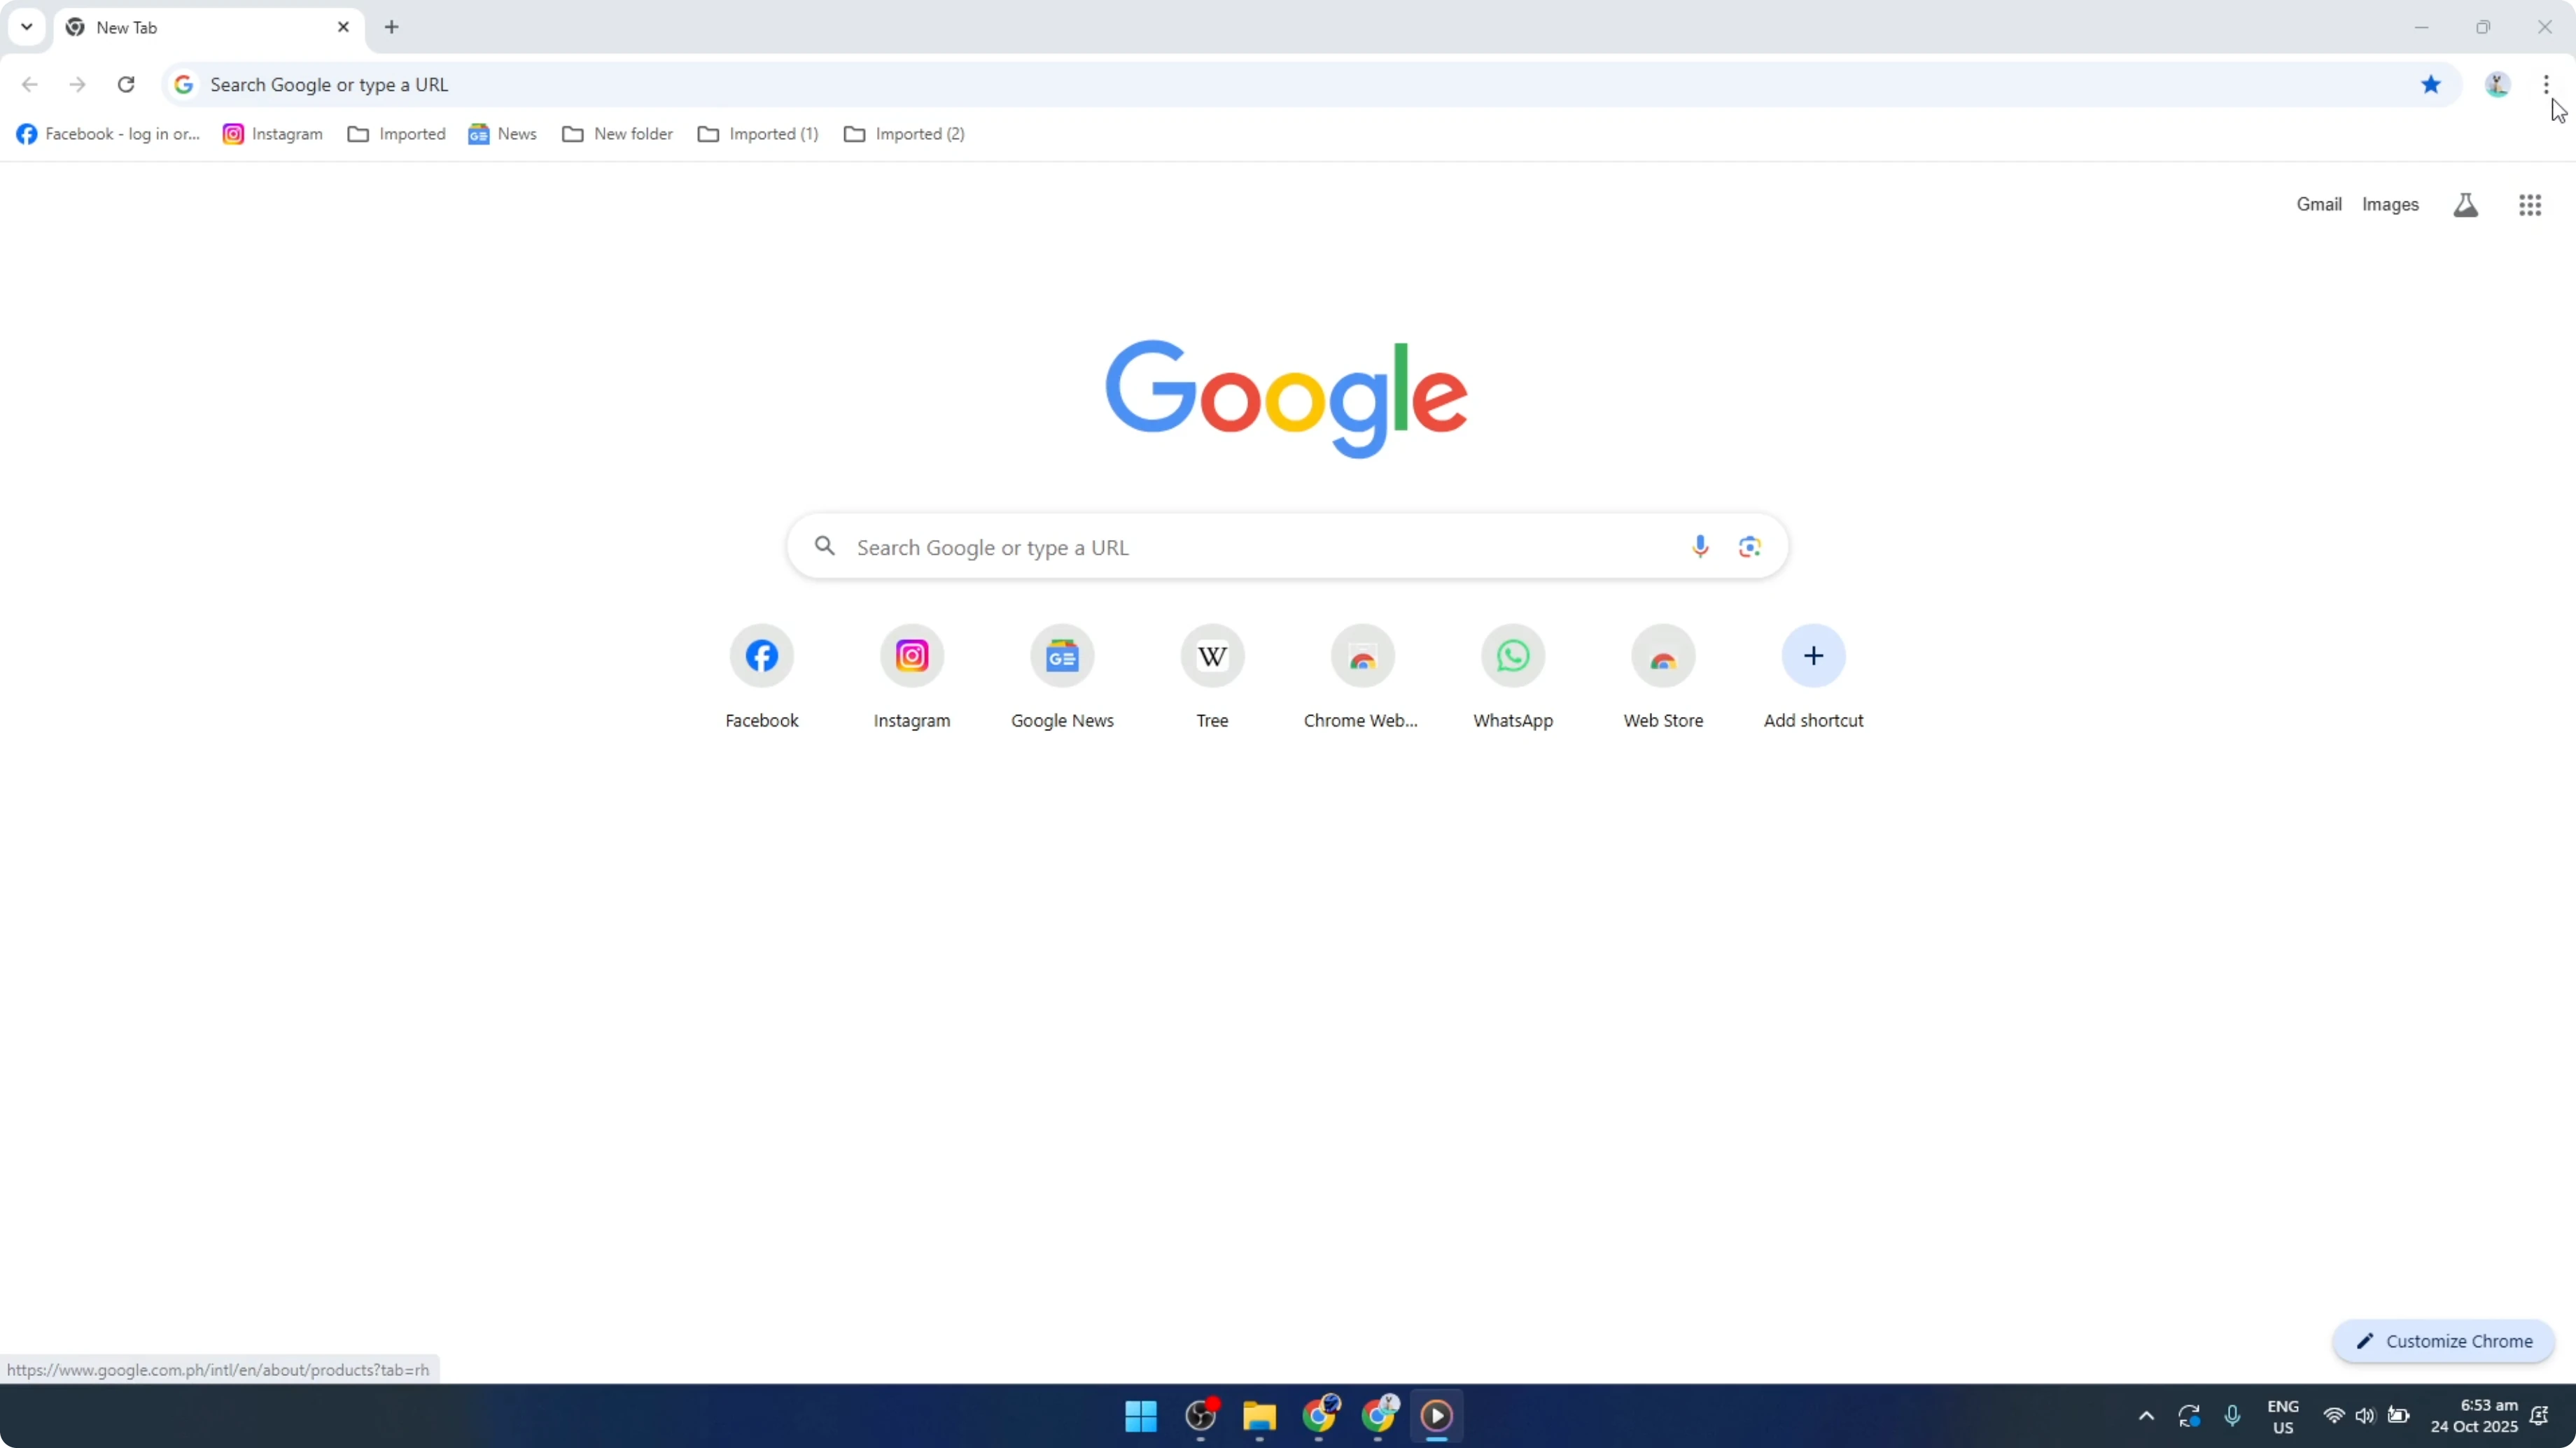Open the Instagram shortcut
This screenshot has height=1448, width=2576.
coord(911,655)
